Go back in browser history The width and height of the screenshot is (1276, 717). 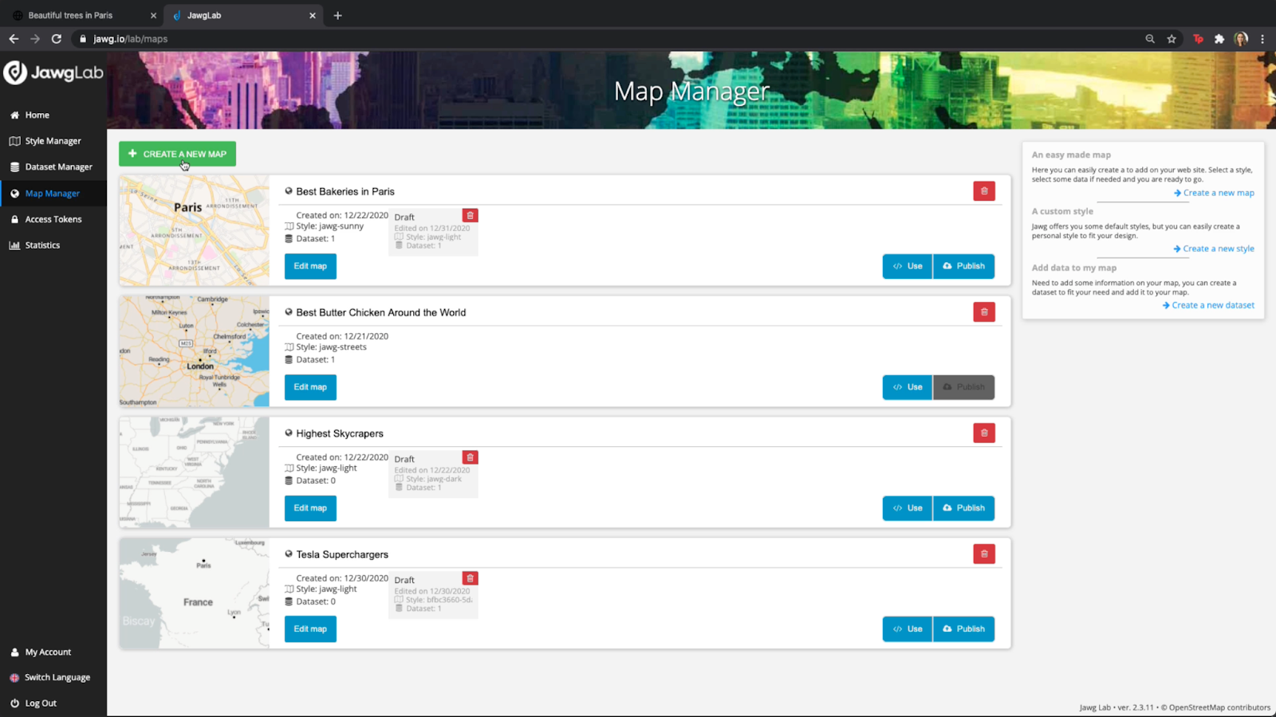(x=14, y=38)
